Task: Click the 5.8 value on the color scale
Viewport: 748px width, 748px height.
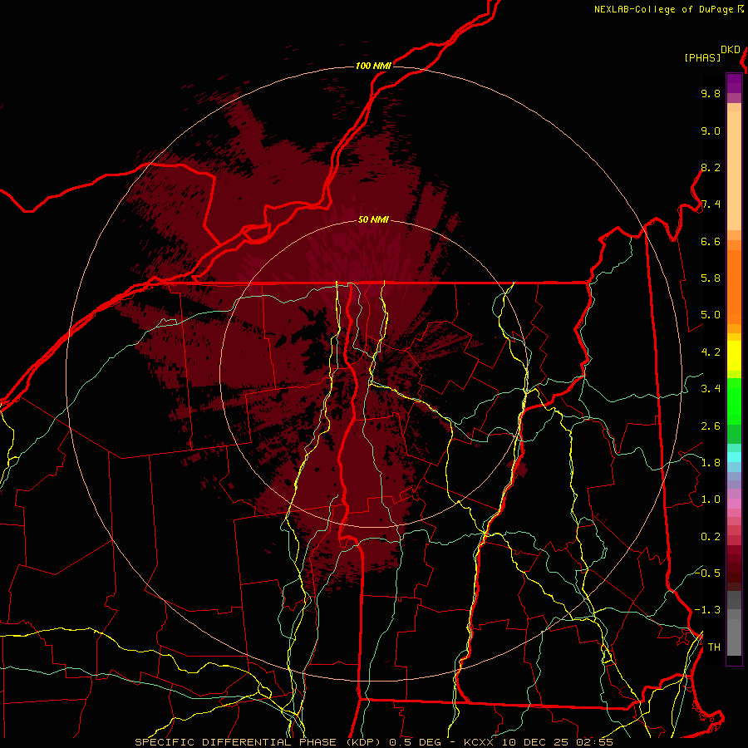Action: pos(711,278)
